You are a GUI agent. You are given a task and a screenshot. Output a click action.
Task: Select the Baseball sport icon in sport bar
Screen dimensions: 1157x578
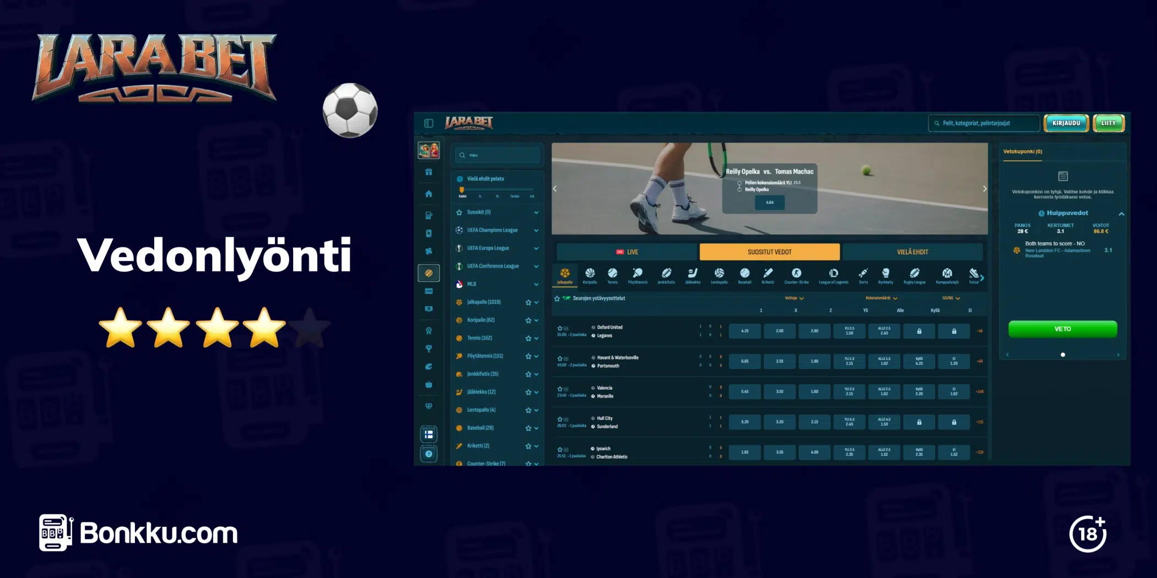point(744,276)
